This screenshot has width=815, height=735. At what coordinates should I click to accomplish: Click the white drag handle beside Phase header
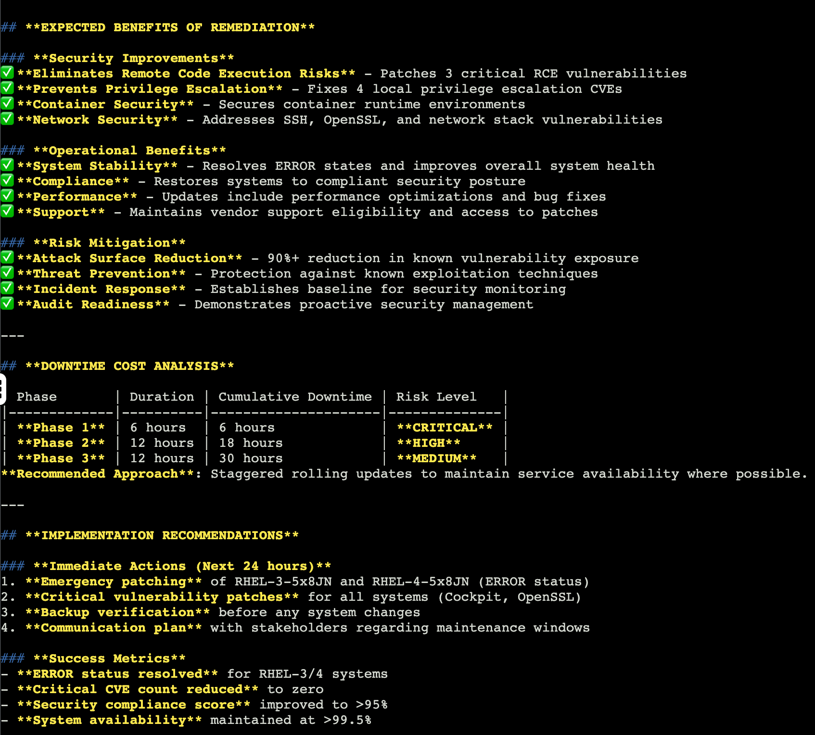click(2, 389)
